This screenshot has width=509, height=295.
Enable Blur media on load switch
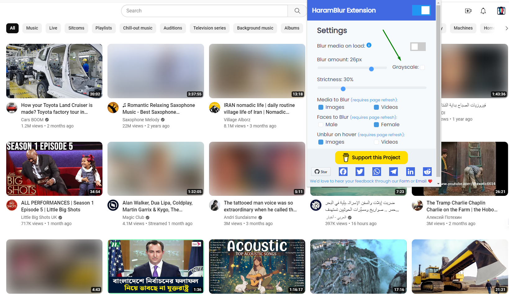tap(418, 47)
